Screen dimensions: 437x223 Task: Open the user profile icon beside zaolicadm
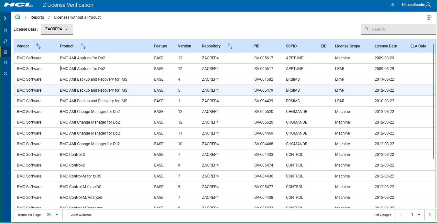tap(428, 5)
